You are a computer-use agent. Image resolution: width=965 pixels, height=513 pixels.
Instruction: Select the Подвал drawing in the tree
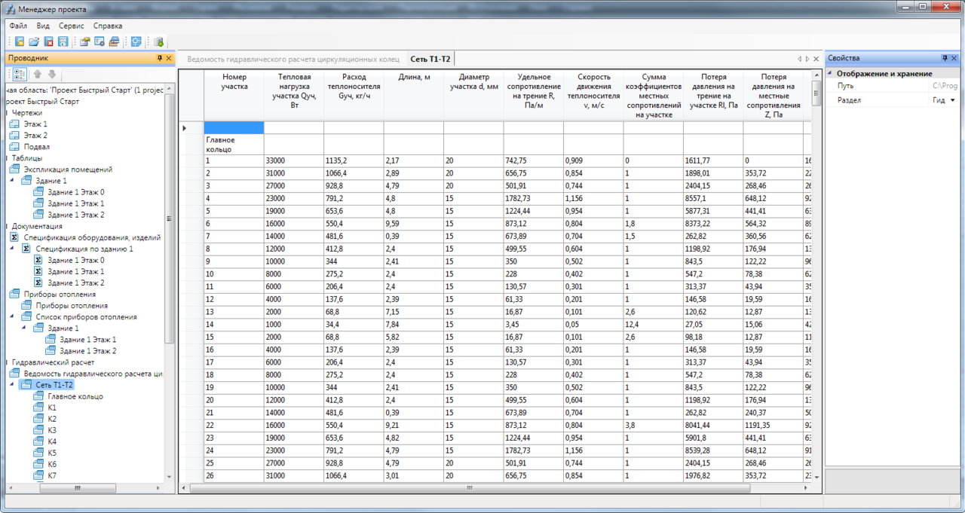pos(37,147)
